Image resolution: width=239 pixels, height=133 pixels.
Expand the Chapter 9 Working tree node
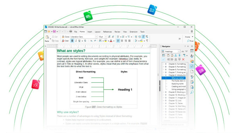pyautogui.click(x=166, y=92)
